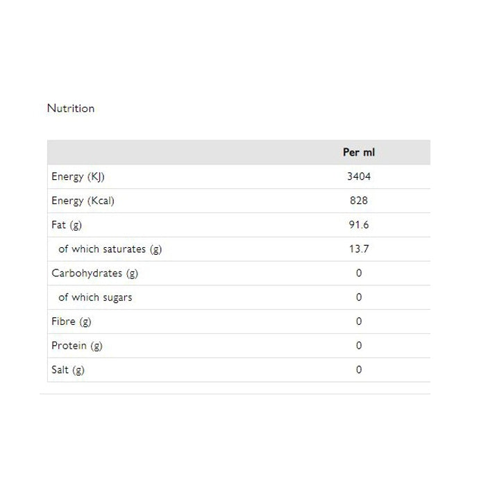Screen dimensions: 486x486
Task: Click the 'of which sugars' label
Action: 95,297
